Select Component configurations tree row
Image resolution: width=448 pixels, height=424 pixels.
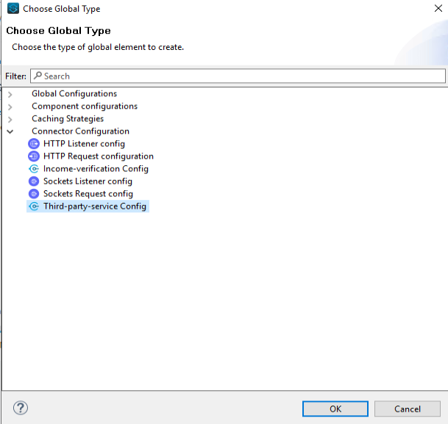[x=85, y=106]
